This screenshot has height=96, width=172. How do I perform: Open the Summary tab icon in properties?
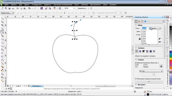(142, 21)
